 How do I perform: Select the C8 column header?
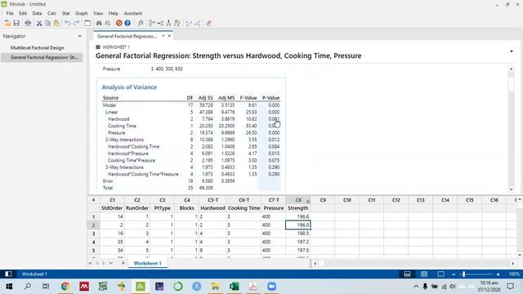pyautogui.click(x=297, y=200)
